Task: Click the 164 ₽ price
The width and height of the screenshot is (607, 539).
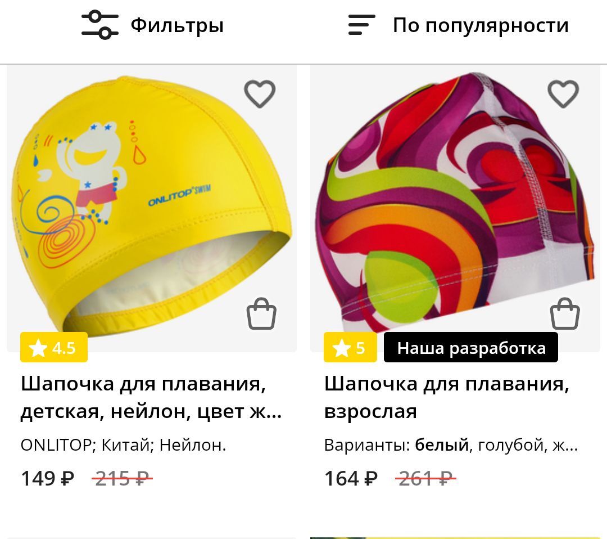Action: (x=351, y=478)
